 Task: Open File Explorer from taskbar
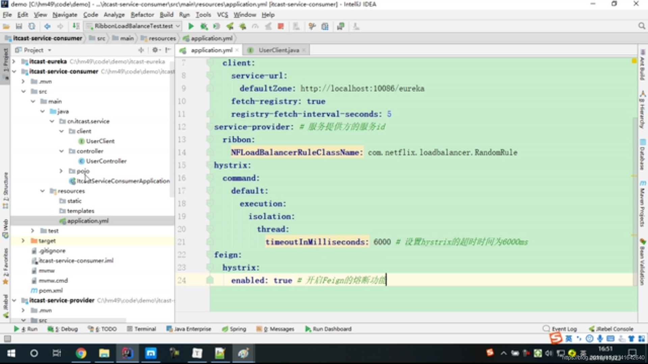click(104, 353)
